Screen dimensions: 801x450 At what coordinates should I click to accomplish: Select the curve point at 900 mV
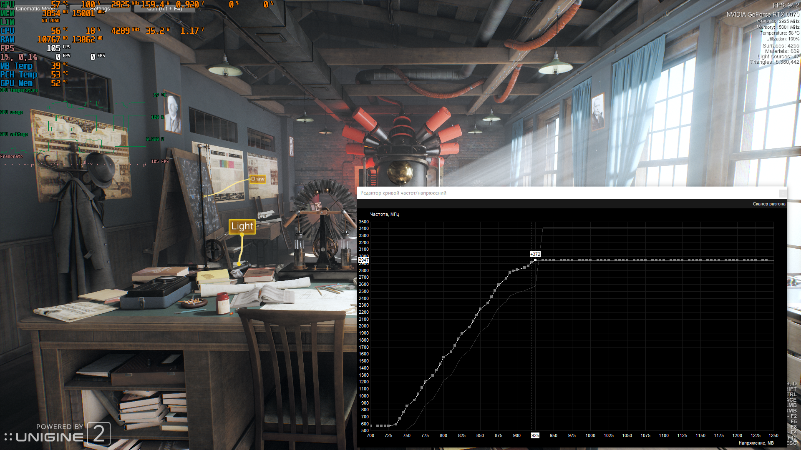[517, 270]
